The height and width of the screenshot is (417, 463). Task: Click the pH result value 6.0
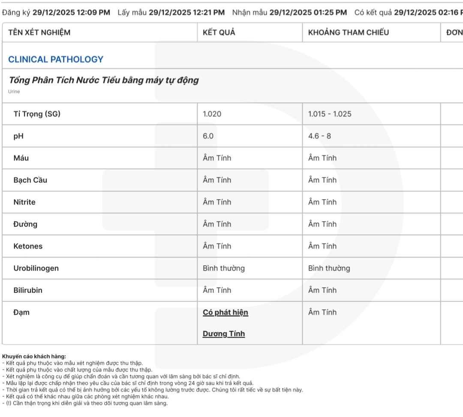pyautogui.click(x=208, y=136)
